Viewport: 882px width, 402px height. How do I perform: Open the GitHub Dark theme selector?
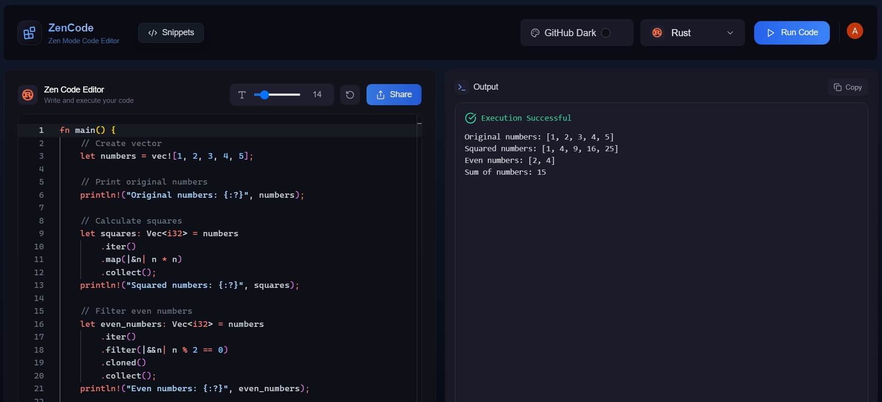pyautogui.click(x=570, y=33)
